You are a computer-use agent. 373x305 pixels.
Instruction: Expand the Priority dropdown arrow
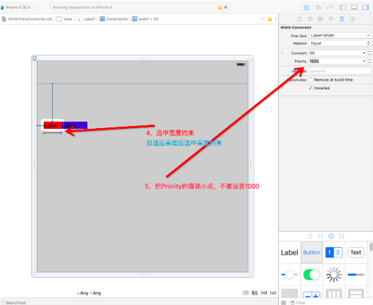364,61
